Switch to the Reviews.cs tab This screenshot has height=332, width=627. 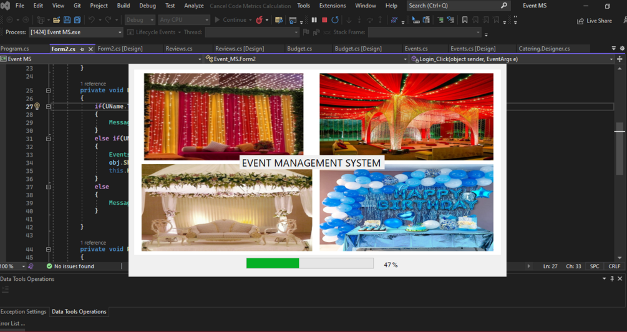click(x=179, y=49)
